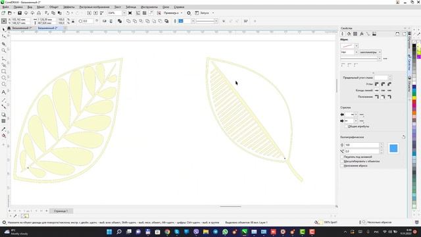Open the zoom level dropdown

click(124, 13)
